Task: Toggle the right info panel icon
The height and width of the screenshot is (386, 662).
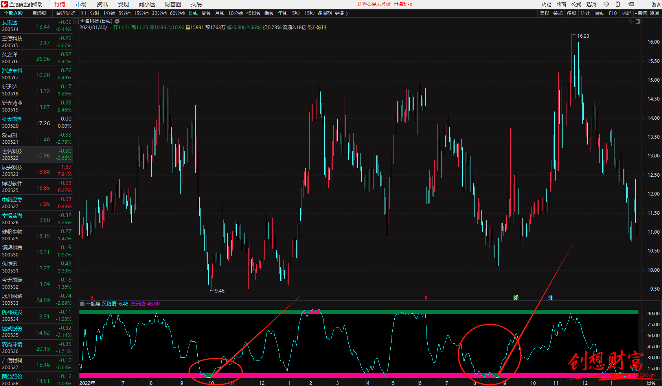Action: click(x=638, y=21)
